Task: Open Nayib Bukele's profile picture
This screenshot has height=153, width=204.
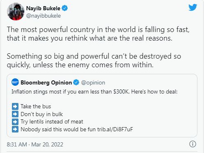Action: tap(16, 11)
